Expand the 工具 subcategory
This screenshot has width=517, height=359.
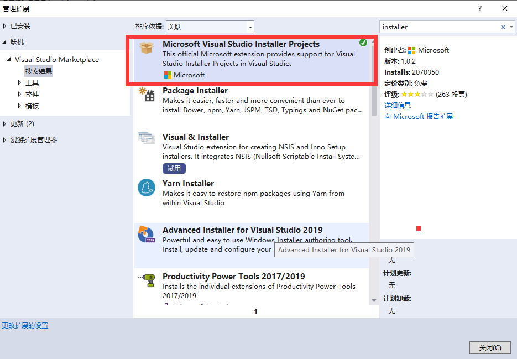coord(19,83)
